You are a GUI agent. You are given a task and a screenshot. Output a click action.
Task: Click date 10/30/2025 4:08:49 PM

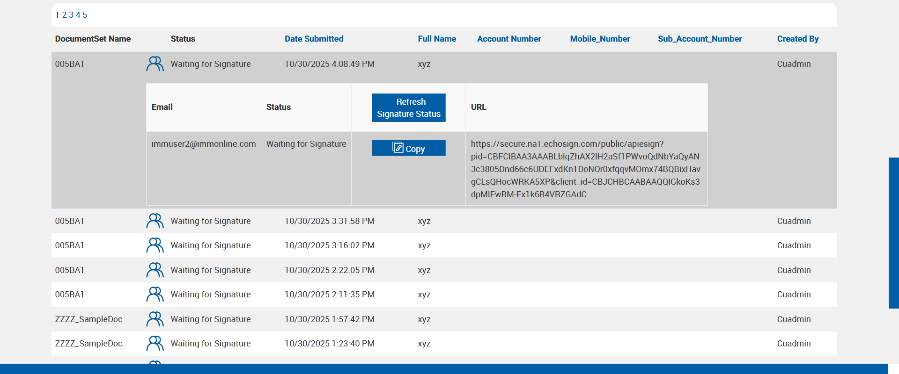330,64
